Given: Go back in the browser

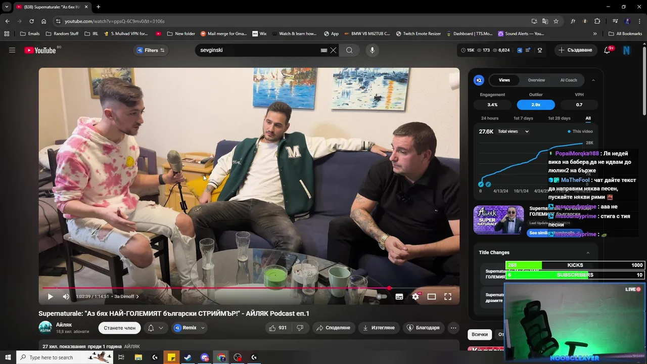Looking at the screenshot, I should click(x=7, y=21).
